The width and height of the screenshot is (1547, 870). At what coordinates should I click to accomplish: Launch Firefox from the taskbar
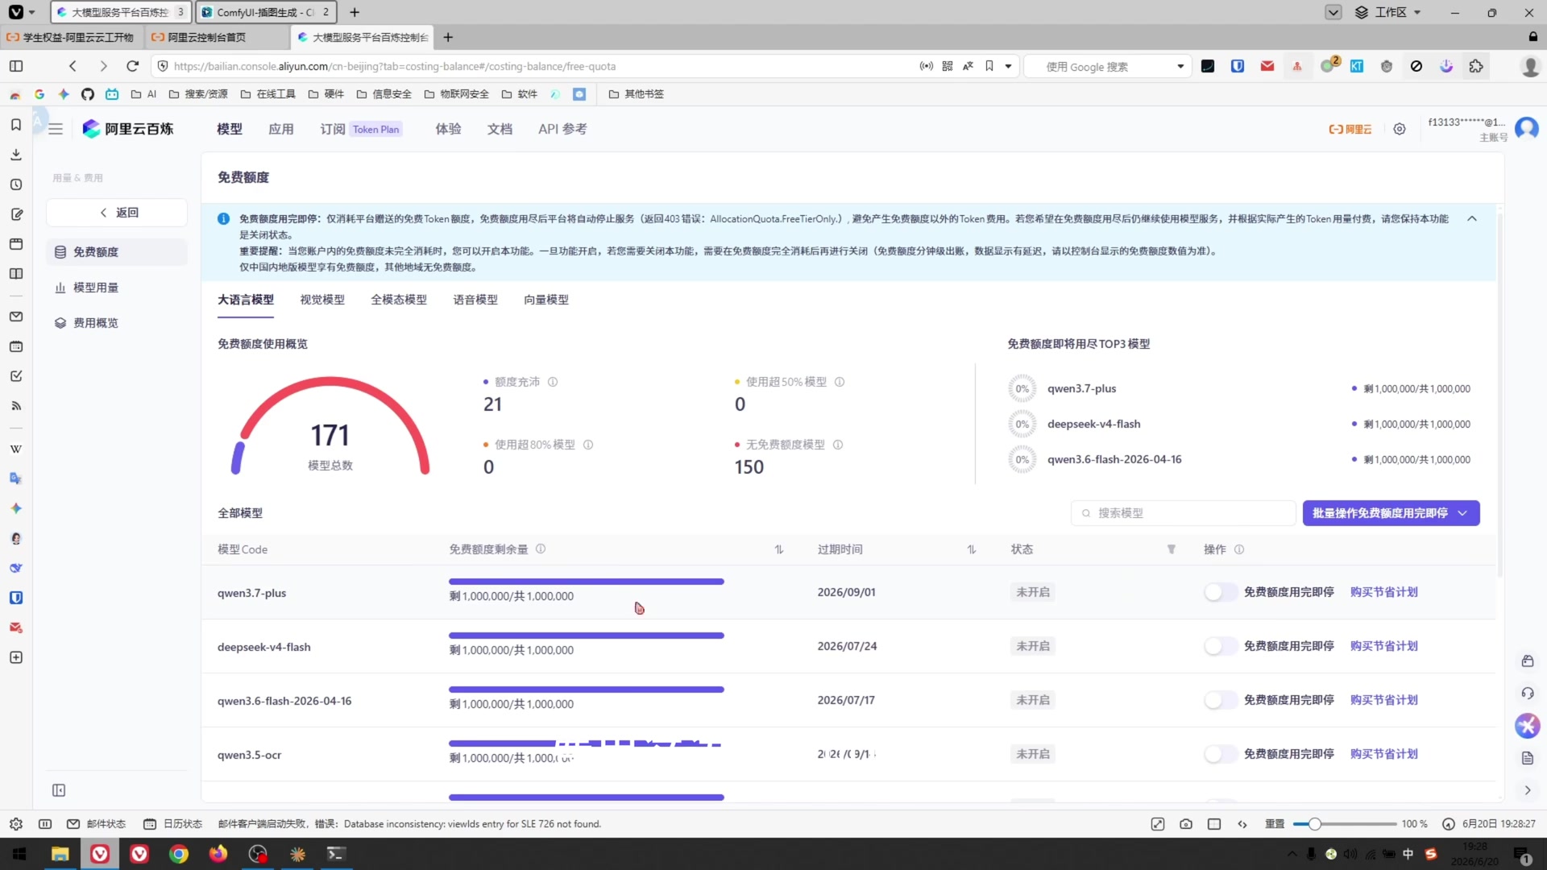click(x=218, y=854)
